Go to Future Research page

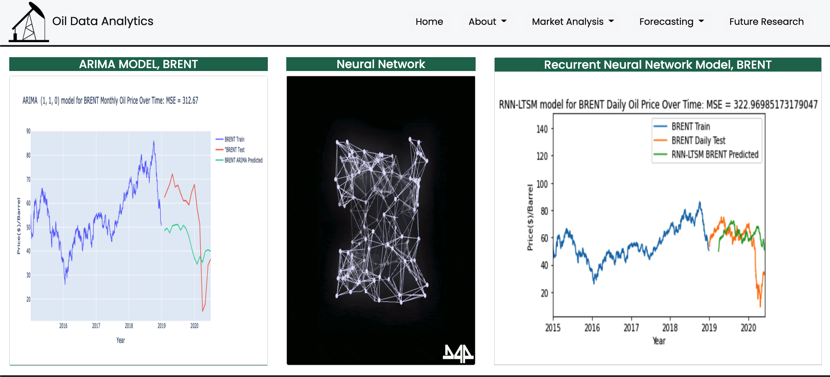click(x=766, y=22)
